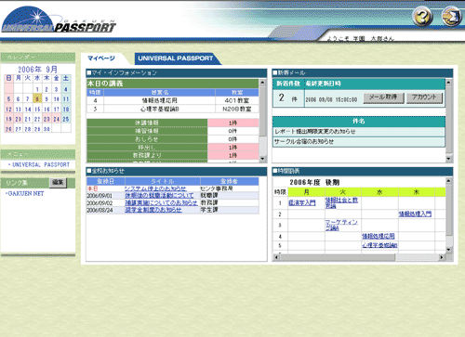The width and height of the screenshot is (465, 337).
Task: Click the 登録者 column header
Action: pyautogui.click(x=230, y=181)
